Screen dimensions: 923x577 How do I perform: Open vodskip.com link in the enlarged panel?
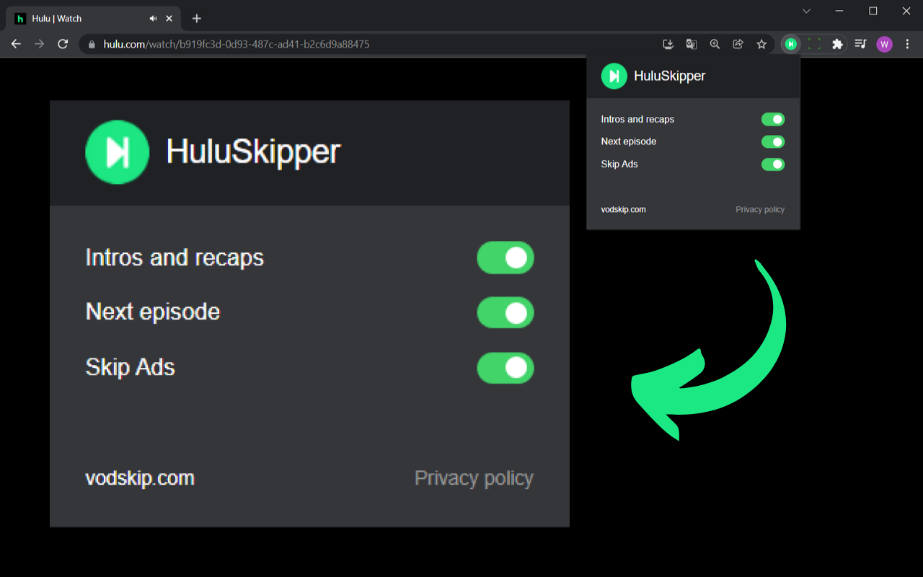tap(140, 478)
